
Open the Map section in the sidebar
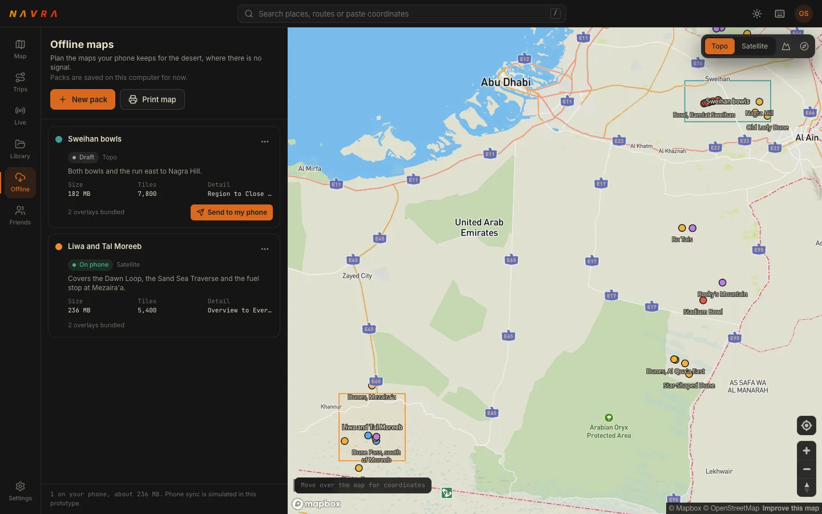tap(20, 49)
